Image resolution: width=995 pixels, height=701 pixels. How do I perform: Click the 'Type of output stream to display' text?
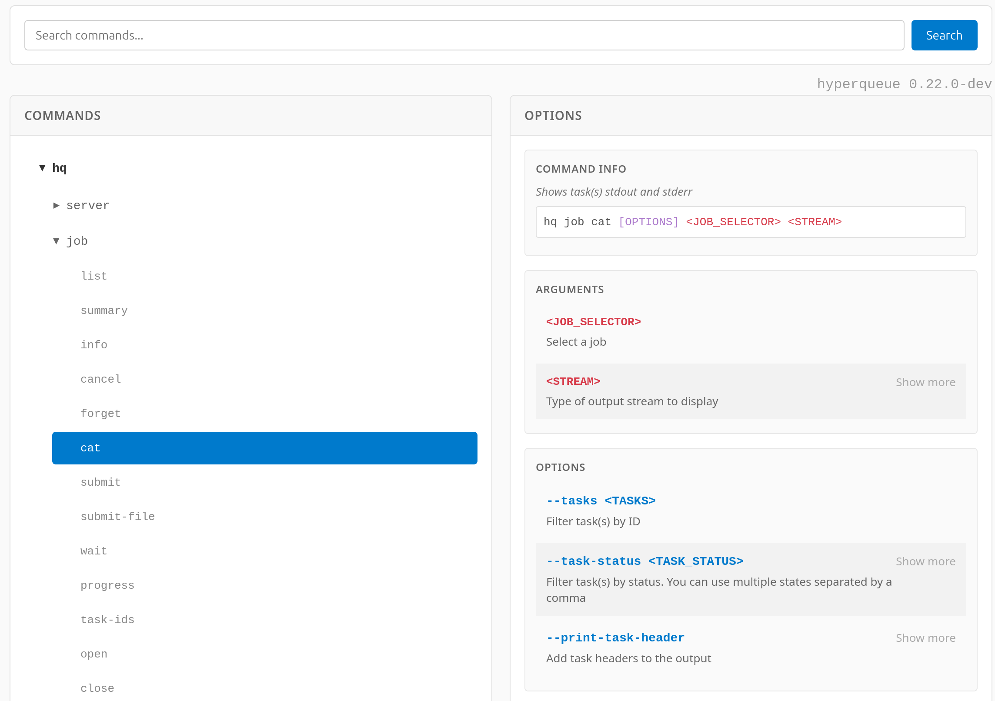coord(632,401)
